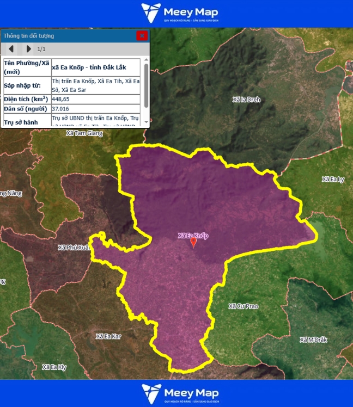353x407 pixels.
Task: Go to the next object info record
Action: coord(28,49)
